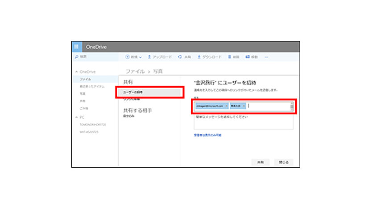
Task: Click the recipient permission link below message
Action: 208,134
